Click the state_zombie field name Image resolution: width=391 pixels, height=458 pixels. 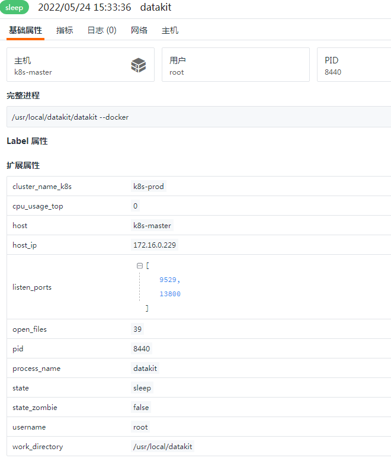[35, 408]
